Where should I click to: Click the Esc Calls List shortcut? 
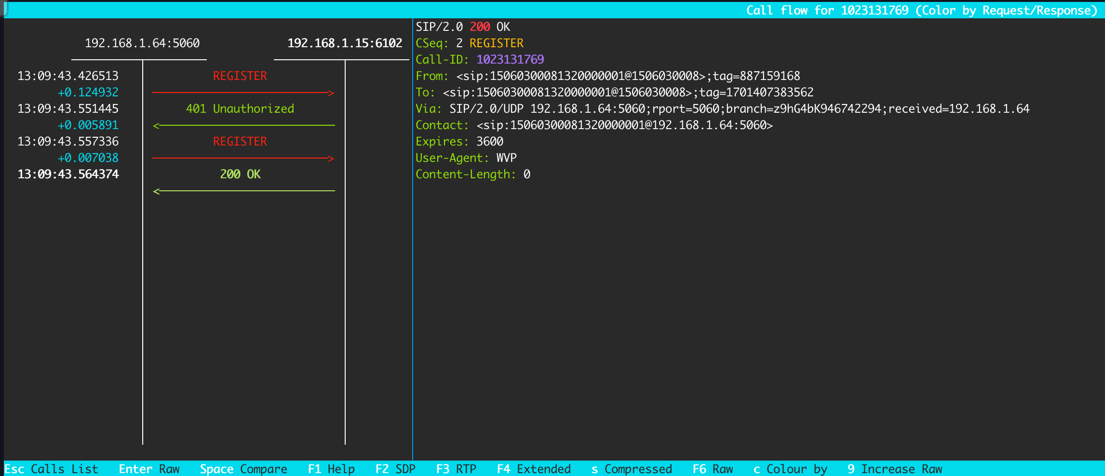click(x=51, y=469)
